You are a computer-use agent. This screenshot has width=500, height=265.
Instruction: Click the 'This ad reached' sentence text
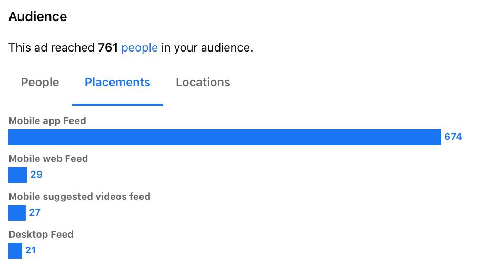tap(131, 48)
